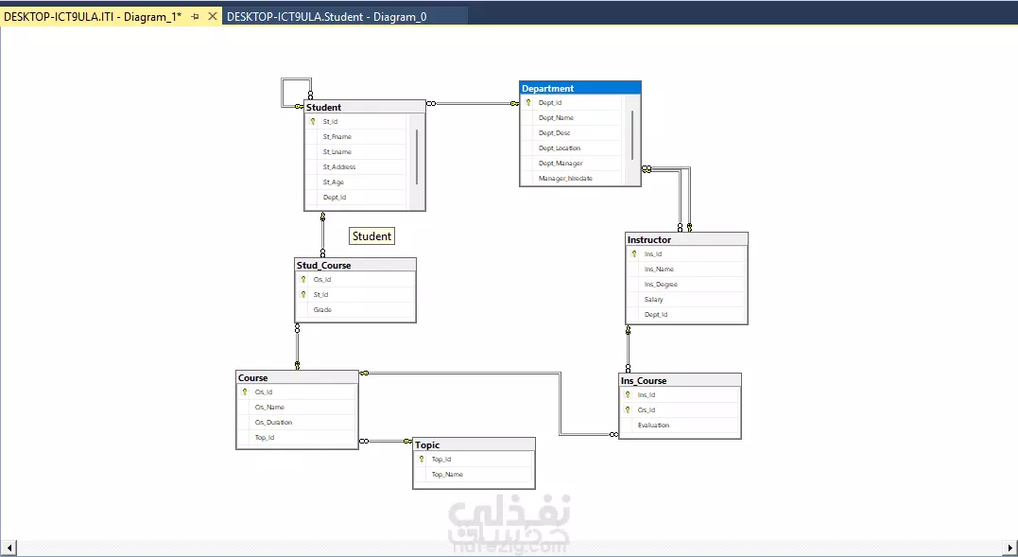Select the Stud_Course table header
This screenshot has height=557, width=1018.
pyautogui.click(x=355, y=265)
